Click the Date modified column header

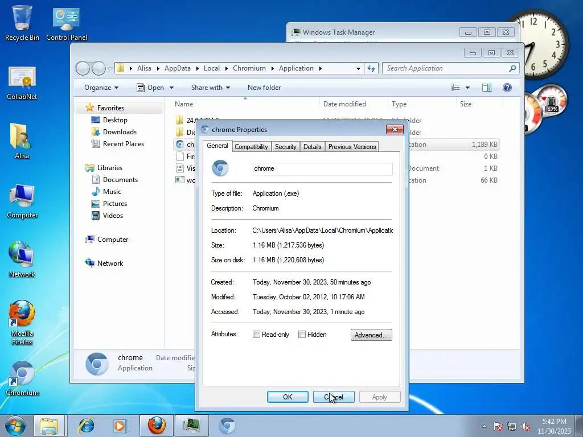pyautogui.click(x=353, y=104)
